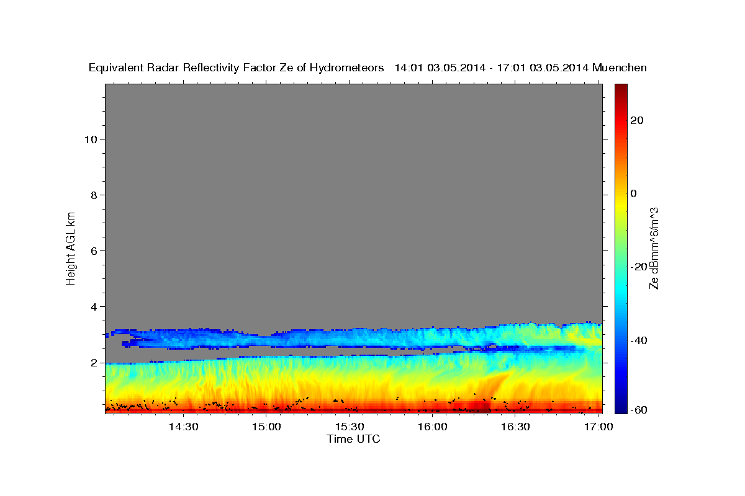Click the colorbar value '-60'

pyautogui.click(x=639, y=410)
